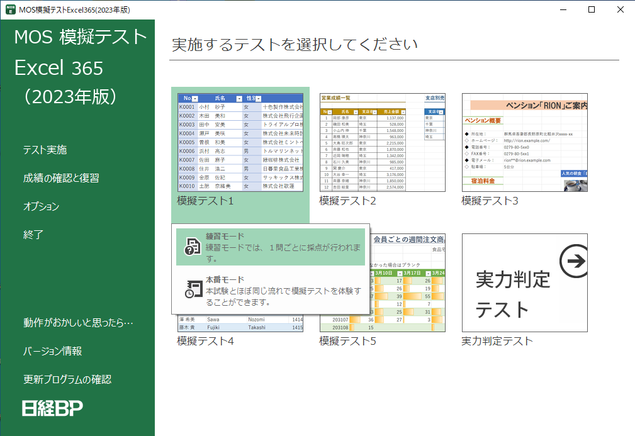Select the 模擬テスト5 thumbnail

407,283
